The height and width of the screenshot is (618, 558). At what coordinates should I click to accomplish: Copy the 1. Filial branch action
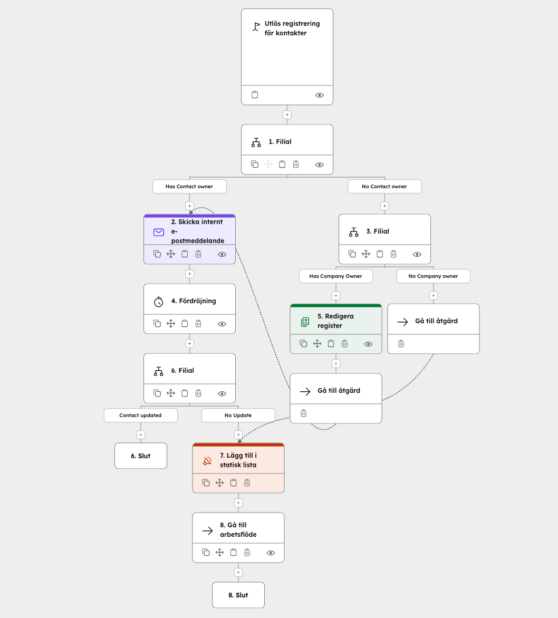pos(255,165)
